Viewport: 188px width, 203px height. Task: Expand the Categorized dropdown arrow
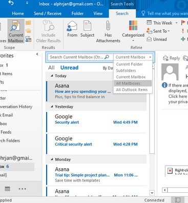point(133,40)
